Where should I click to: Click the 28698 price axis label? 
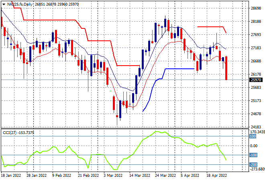pos(256,8)
